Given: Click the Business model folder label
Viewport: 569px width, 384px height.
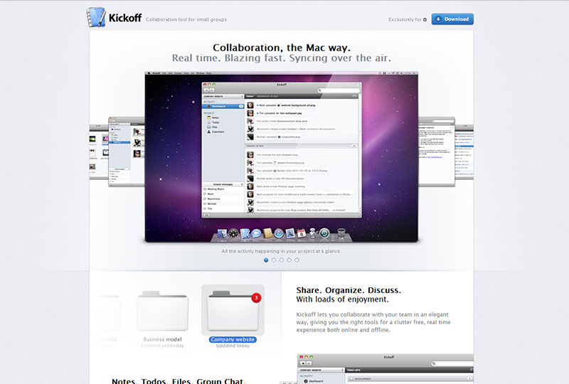Looking at the screenshot, I should pos(162,339).
